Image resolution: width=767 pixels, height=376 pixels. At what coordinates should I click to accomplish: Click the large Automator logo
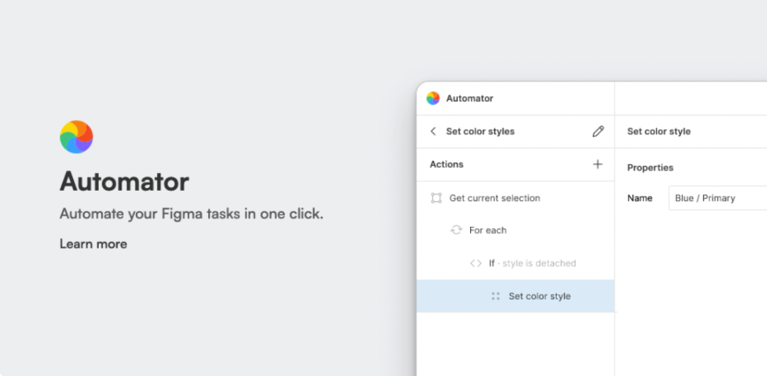point(76,137)
